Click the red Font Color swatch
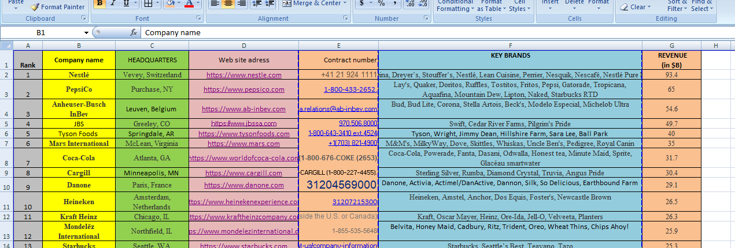This screenshot has width=735, height=248. tap(189, 3)
